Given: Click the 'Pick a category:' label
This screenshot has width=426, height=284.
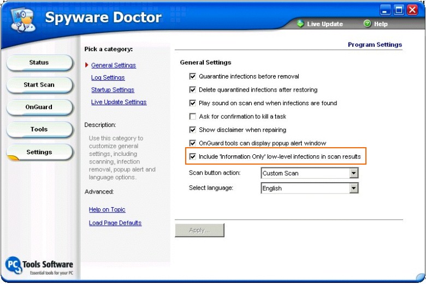Looking at the screenshot, I should coord(108,49).
